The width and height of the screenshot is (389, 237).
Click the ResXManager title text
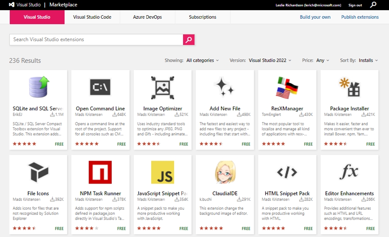pos(287,108)
